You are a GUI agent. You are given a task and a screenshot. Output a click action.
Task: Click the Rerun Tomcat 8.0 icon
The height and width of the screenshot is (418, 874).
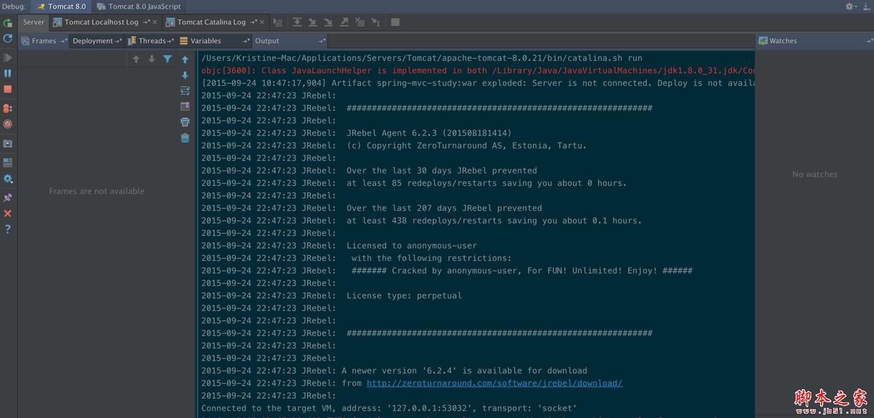pos(8,23)
